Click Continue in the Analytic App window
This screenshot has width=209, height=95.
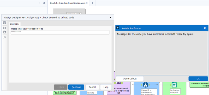point(76,87)
